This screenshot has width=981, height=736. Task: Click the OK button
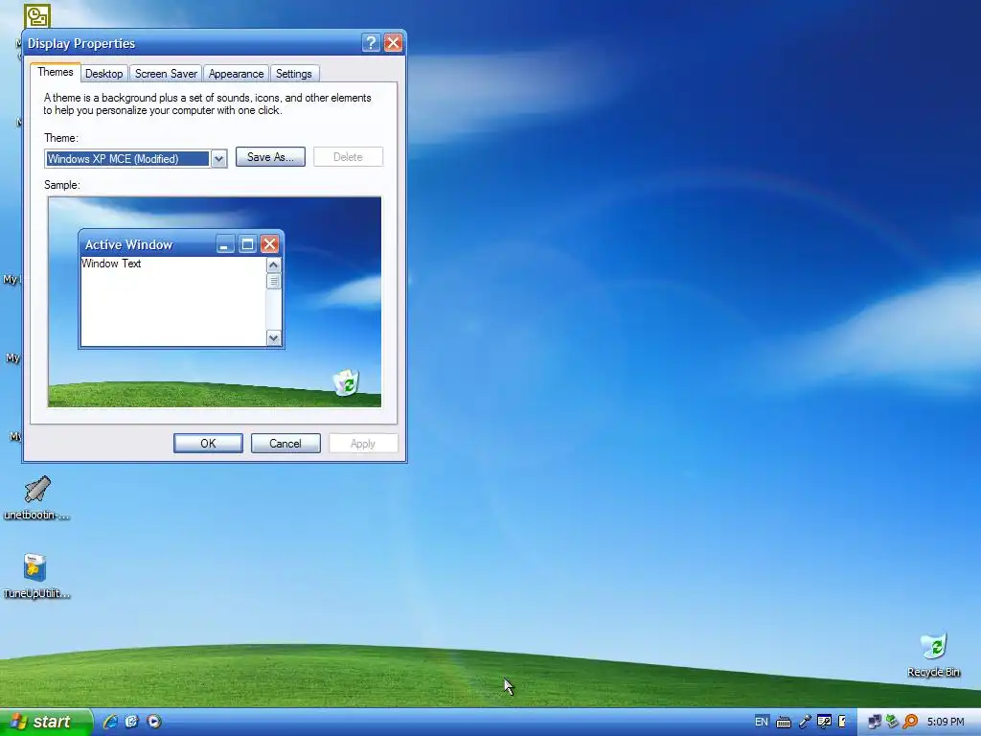(x=208, y=443)
